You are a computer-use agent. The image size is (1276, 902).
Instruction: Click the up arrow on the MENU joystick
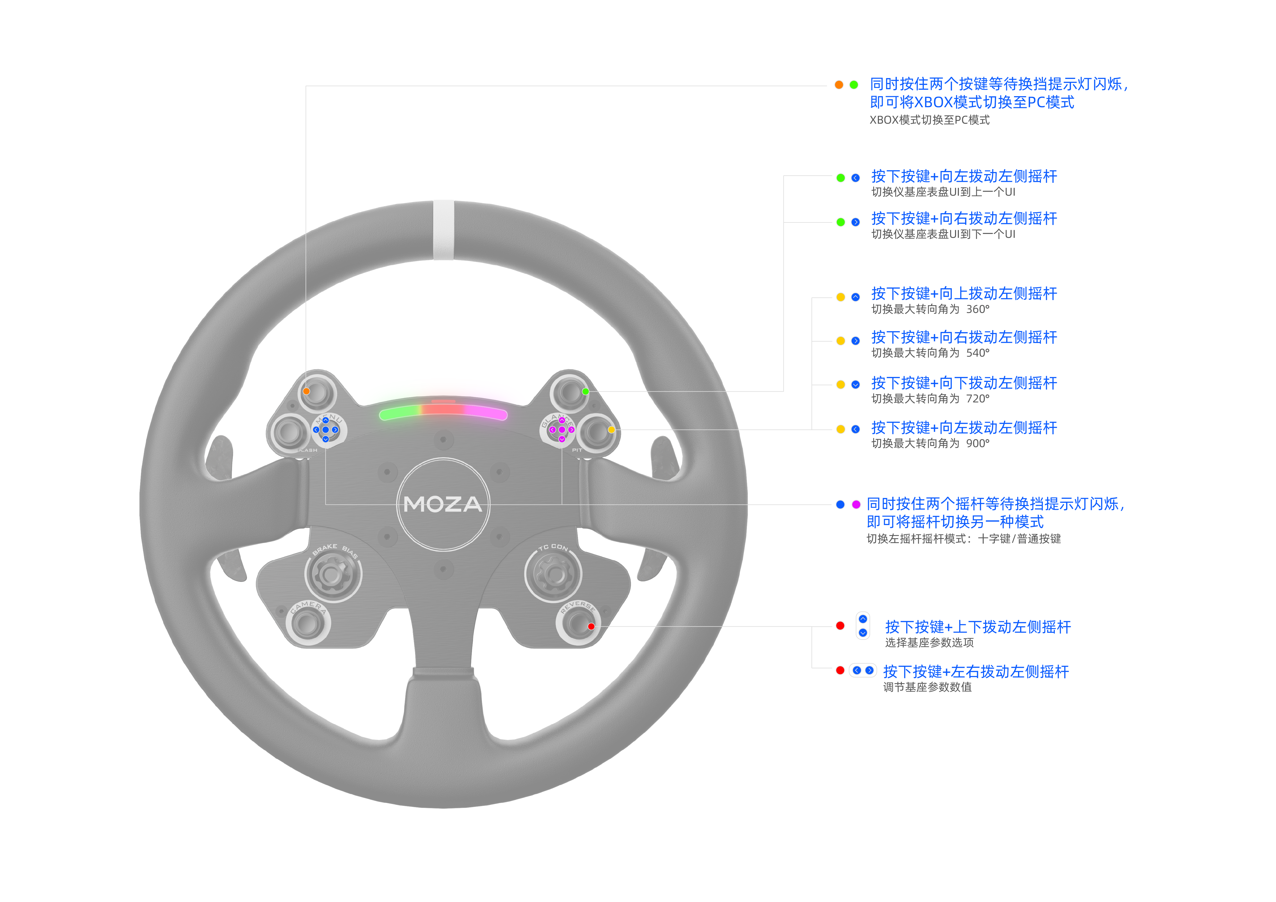coord(326,420)
